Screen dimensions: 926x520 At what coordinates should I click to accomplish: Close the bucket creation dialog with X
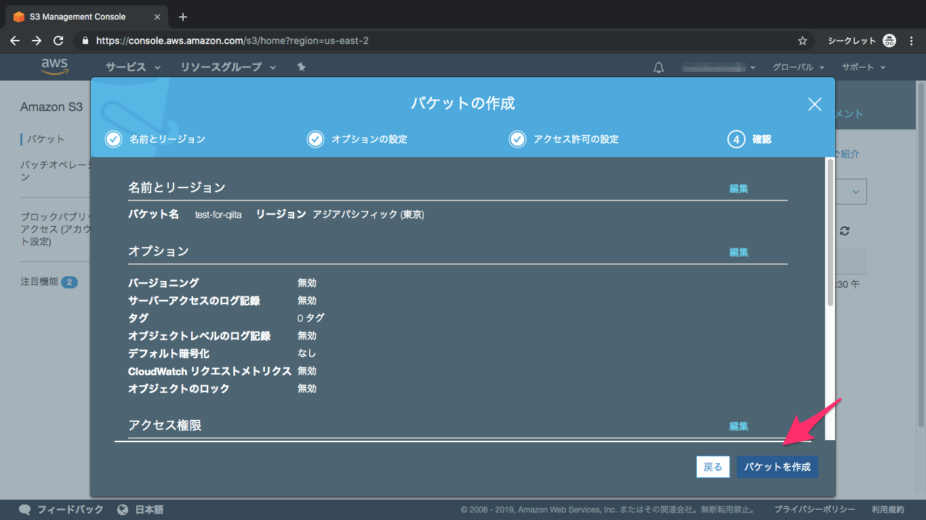tap(815, 104)
